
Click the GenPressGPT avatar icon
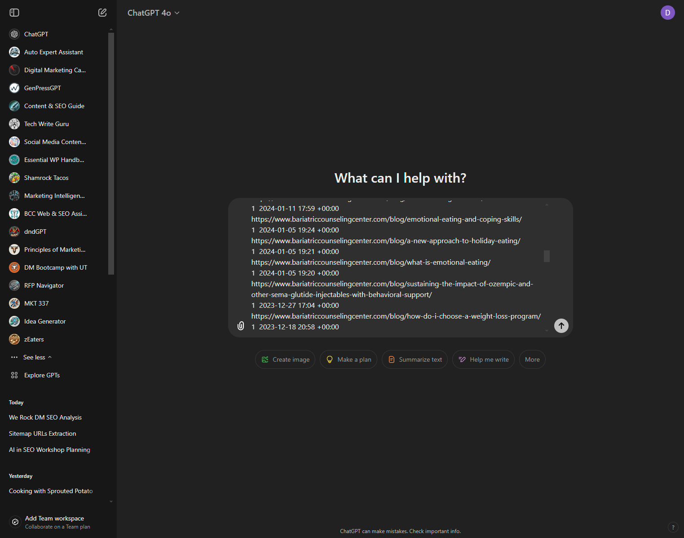14,88
